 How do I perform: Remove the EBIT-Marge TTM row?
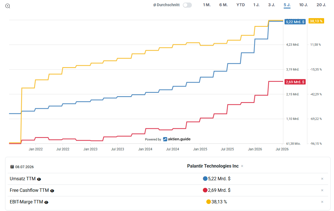322,202
